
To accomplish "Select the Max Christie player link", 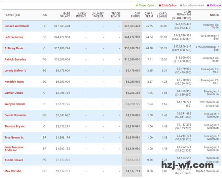I will 13,171.
